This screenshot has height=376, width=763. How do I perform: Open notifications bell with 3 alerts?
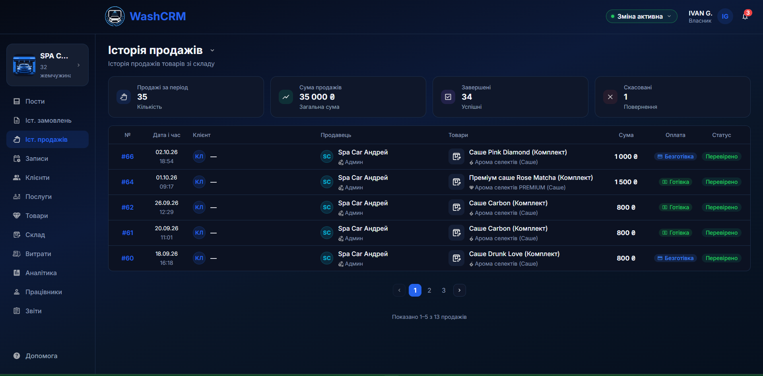(745, 16)
